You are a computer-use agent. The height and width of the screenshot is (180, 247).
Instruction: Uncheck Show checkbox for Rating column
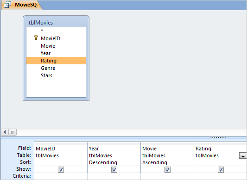[x=221, y=170]
